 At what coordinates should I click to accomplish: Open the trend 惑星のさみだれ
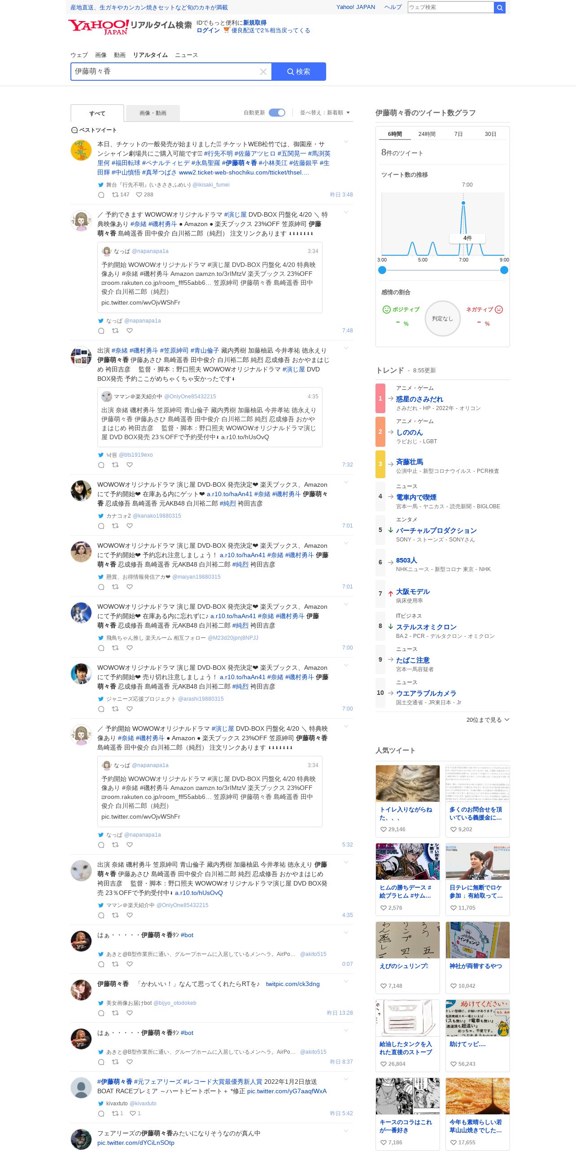[419, 399]
